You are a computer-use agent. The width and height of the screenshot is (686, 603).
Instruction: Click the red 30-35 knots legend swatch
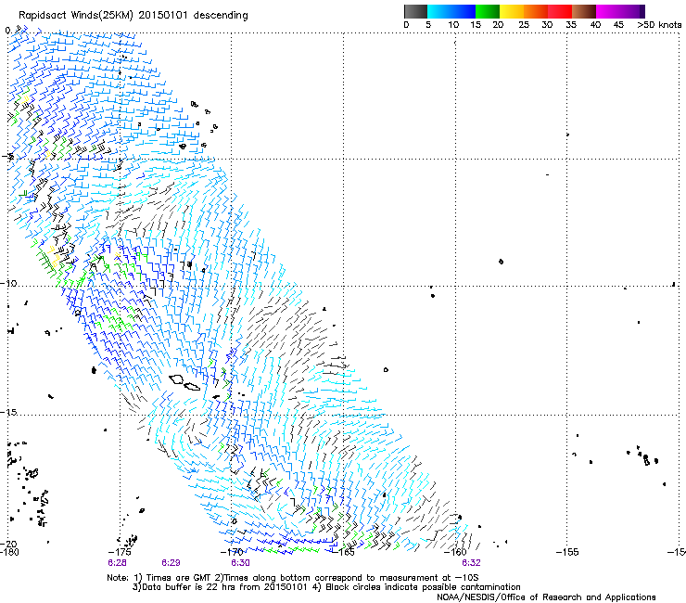(x=560, y=11)
